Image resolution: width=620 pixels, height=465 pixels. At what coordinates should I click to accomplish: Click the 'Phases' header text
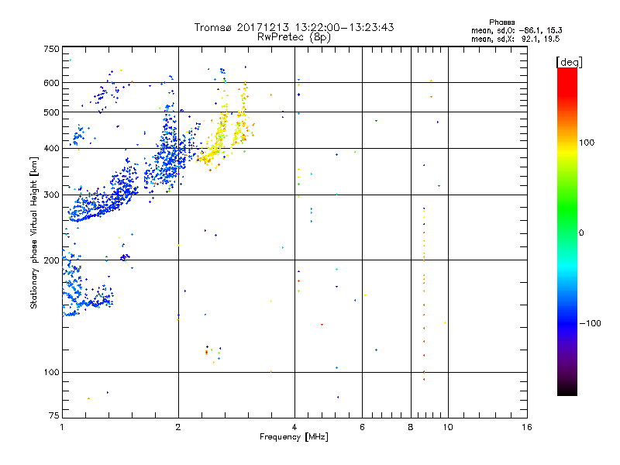(501, 22)
